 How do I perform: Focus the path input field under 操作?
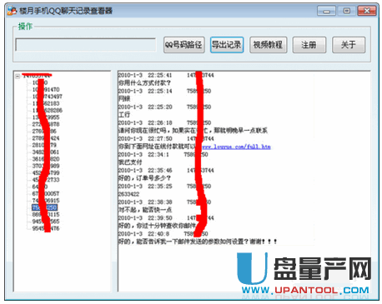(85, 45)
